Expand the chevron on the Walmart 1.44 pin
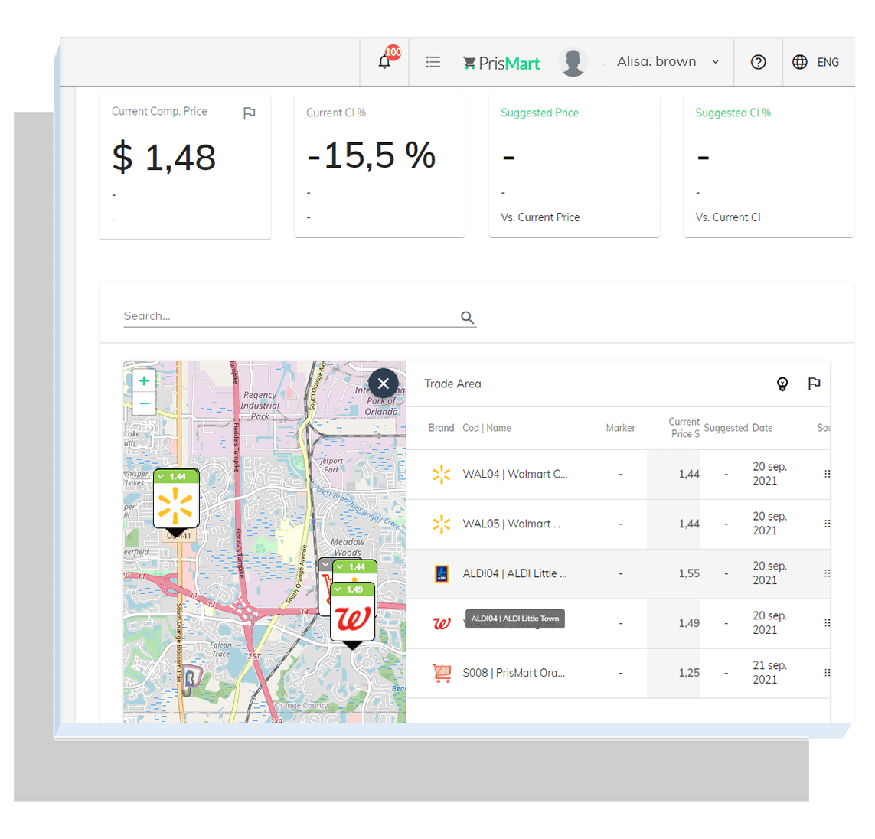The height and width of the screenshot is (839, 875). click(x=161, y=476)
